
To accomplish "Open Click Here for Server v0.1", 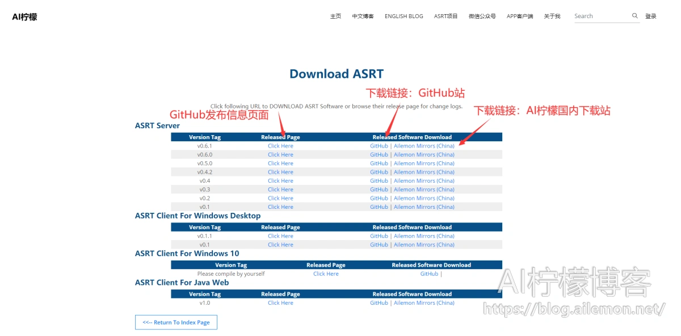I will click(x=280, y=207).
